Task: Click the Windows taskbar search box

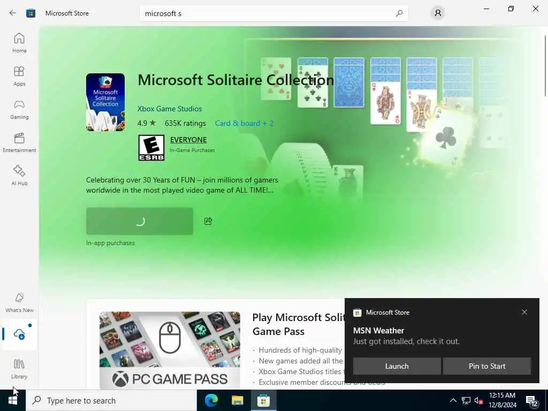Action: coord(111,400)
